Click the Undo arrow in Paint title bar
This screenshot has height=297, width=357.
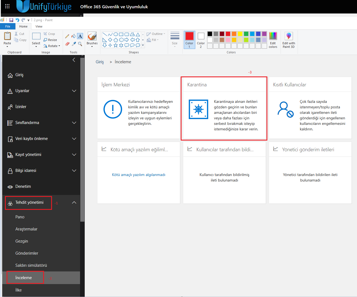tap(17, 20)
